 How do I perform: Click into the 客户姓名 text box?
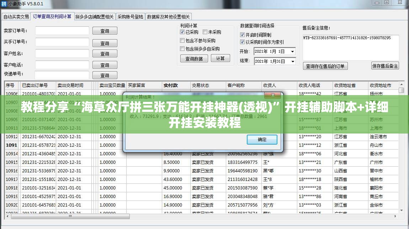click(x=62, y=53)
